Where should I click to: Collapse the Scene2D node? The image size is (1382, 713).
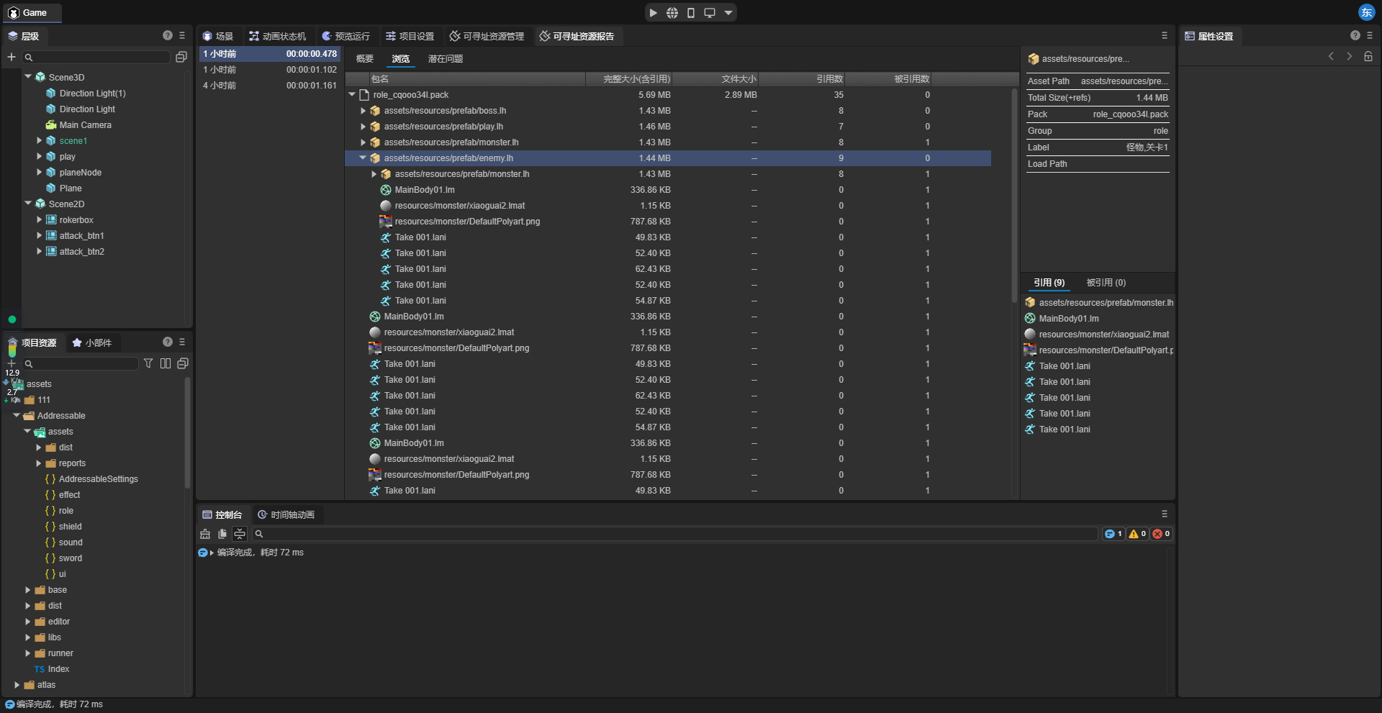[x=28, y=204]
